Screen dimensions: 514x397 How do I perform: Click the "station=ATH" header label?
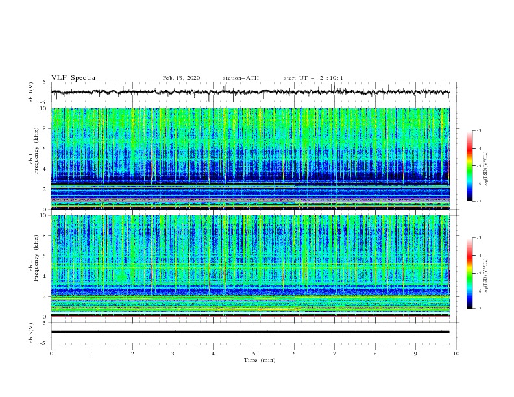[x=241, y=78]
